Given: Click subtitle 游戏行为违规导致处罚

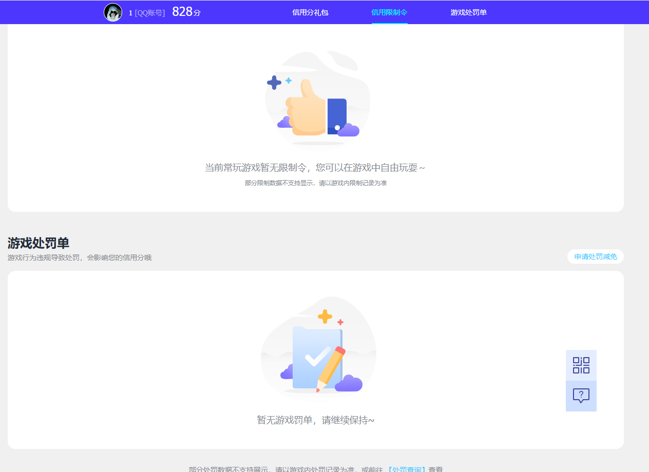Looking at the screenshot, I should click(80, 258).
